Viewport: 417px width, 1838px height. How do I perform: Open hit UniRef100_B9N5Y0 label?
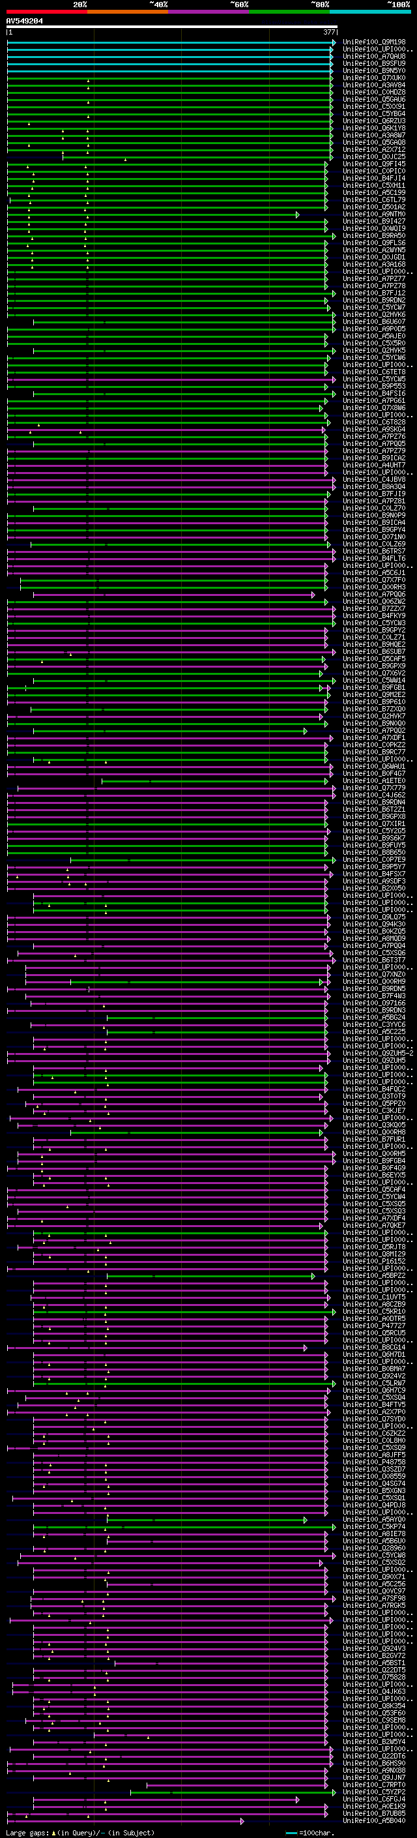[374, 70]
